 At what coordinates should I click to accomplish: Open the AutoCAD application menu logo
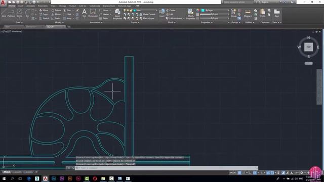pos(3,3)
